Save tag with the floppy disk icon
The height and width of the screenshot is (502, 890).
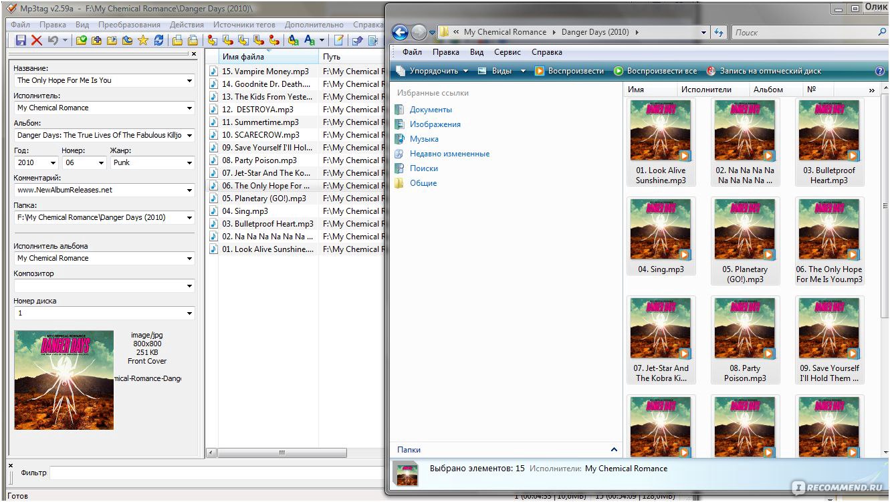pyautogui.click(x=21, y=40)
